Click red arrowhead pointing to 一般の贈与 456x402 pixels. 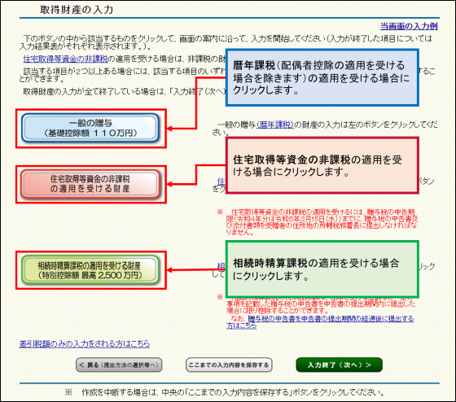(169, 129)
